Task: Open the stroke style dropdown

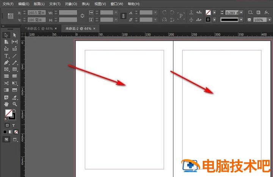Action: tap(241, 20)
